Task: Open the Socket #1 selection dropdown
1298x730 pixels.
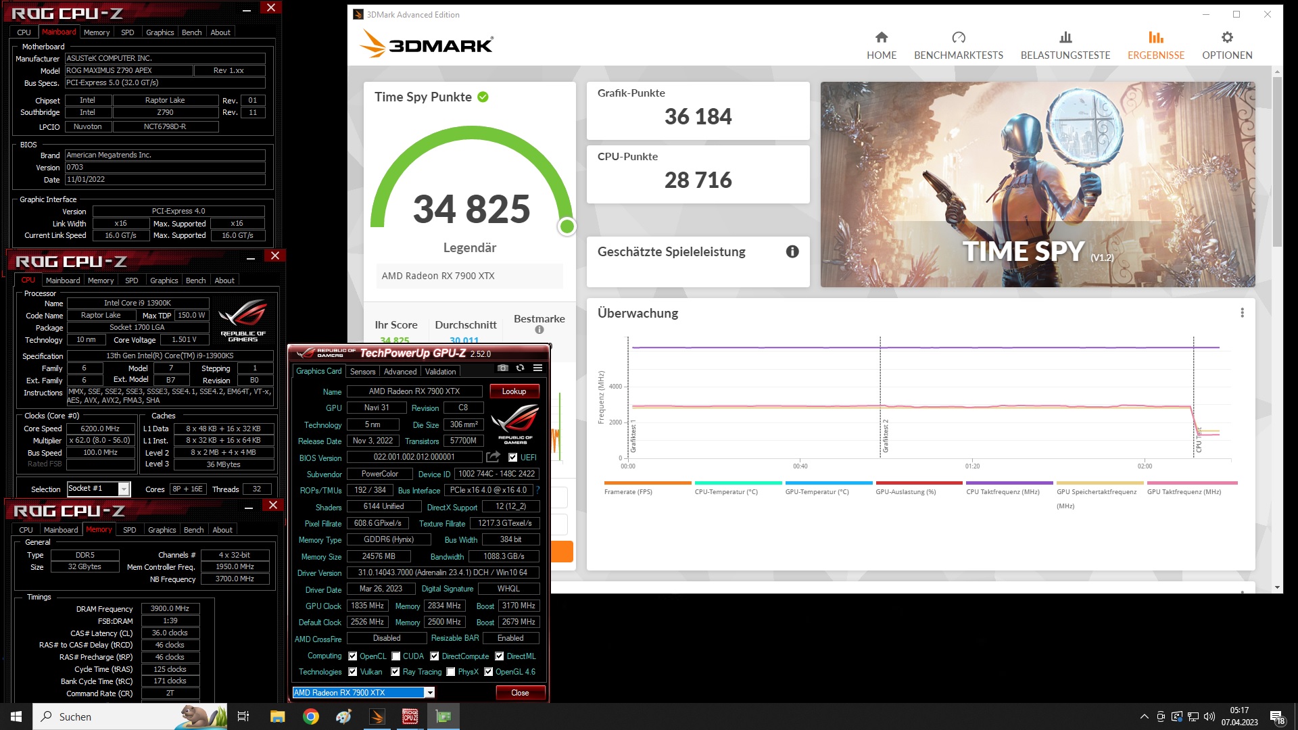Action: [124, 489]
